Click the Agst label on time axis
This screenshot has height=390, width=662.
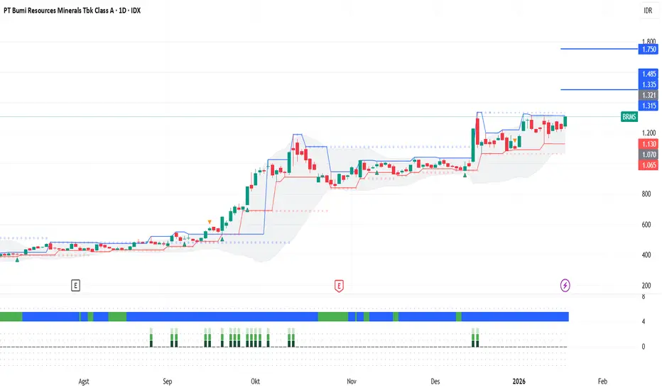[84, 381]
